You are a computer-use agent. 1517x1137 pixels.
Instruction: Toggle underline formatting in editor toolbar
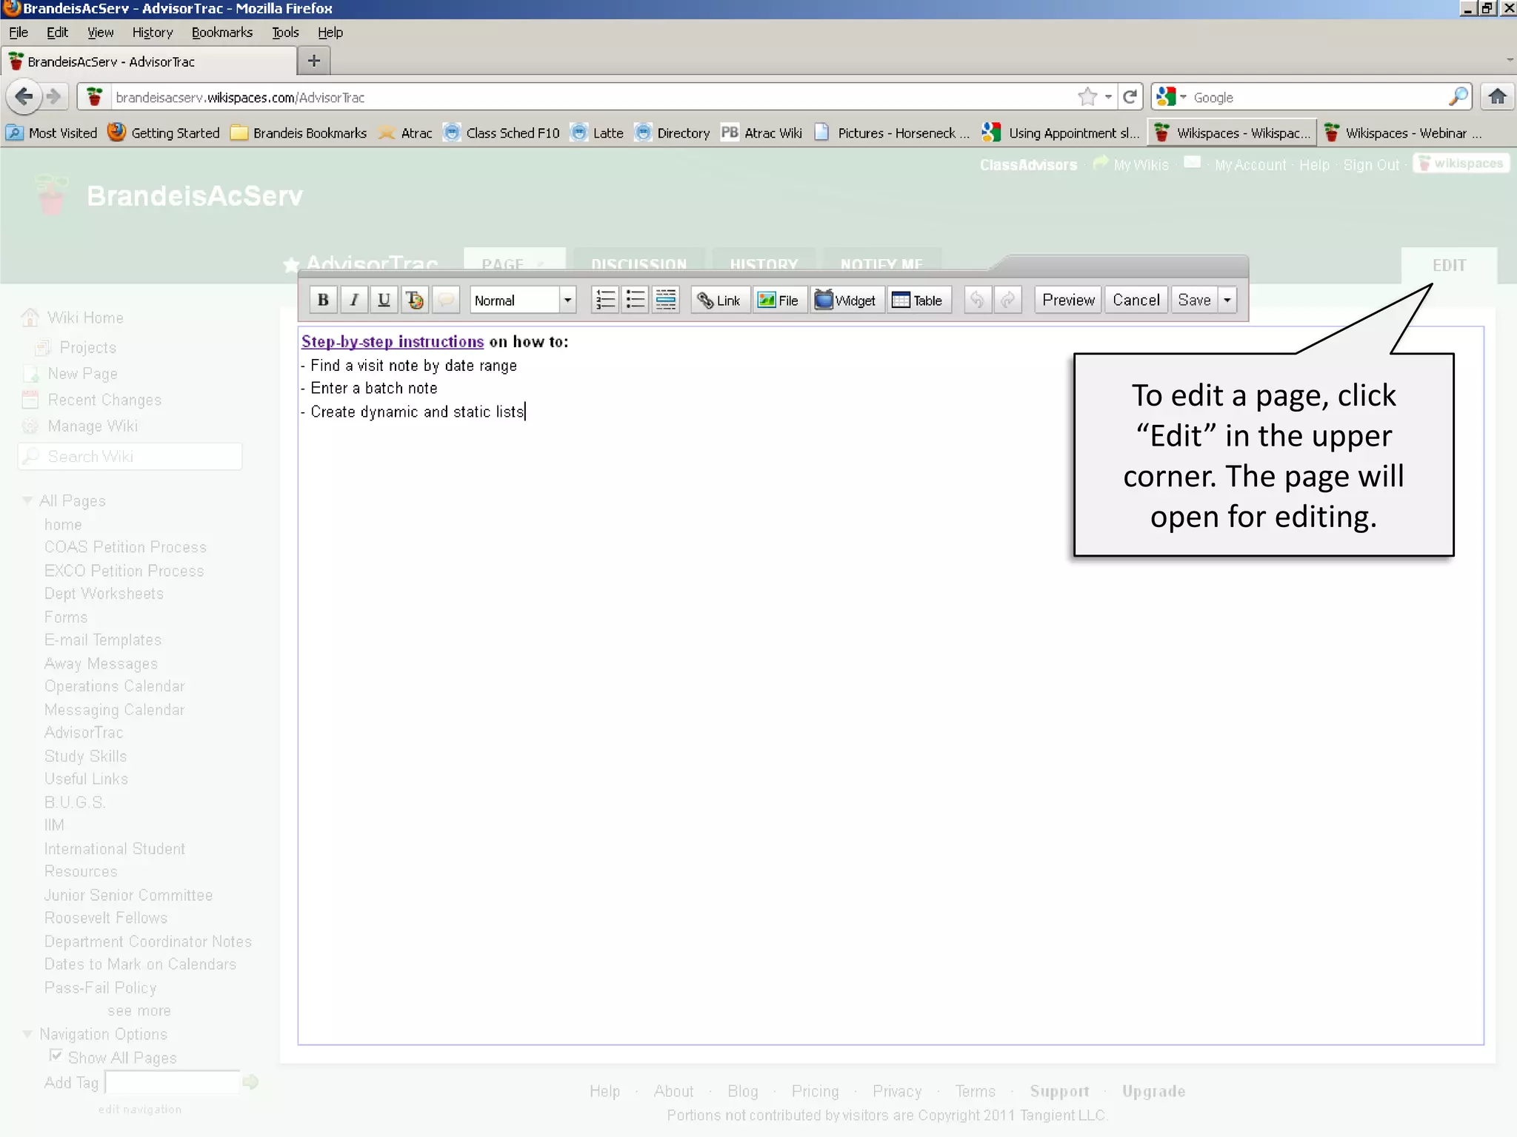[x=384, y=300]
